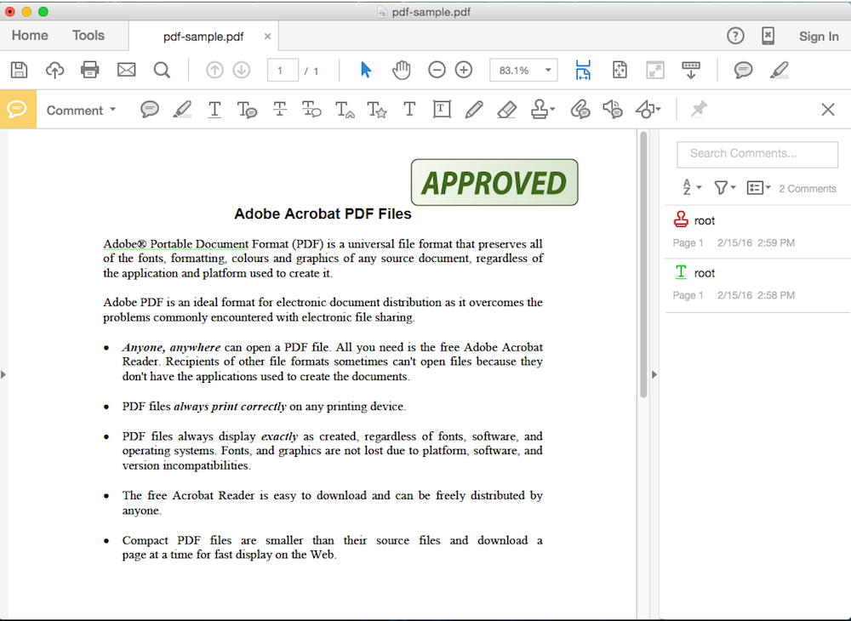Select the Strikethrough text tool
Viewport: 851px width, 621px height.
(279, 110)
